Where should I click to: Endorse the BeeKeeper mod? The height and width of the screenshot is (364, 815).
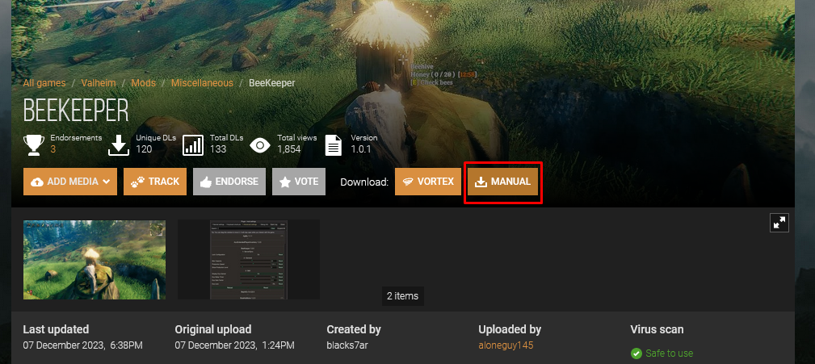pos(229,182)
